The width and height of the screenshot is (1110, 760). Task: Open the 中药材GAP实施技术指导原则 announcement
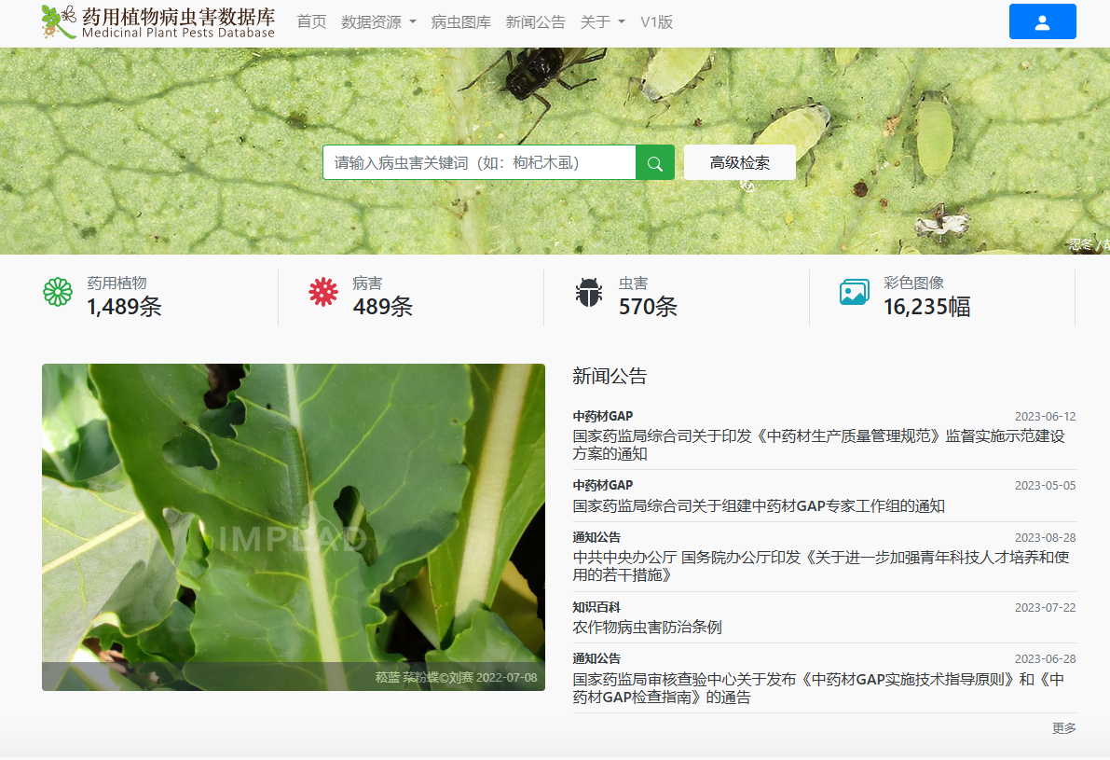[818, 688]
